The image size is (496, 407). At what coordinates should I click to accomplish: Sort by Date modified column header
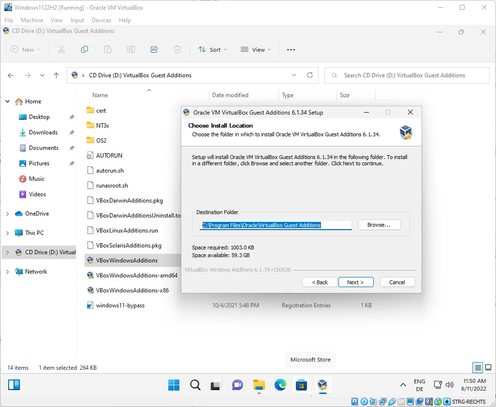click(230, 95)
